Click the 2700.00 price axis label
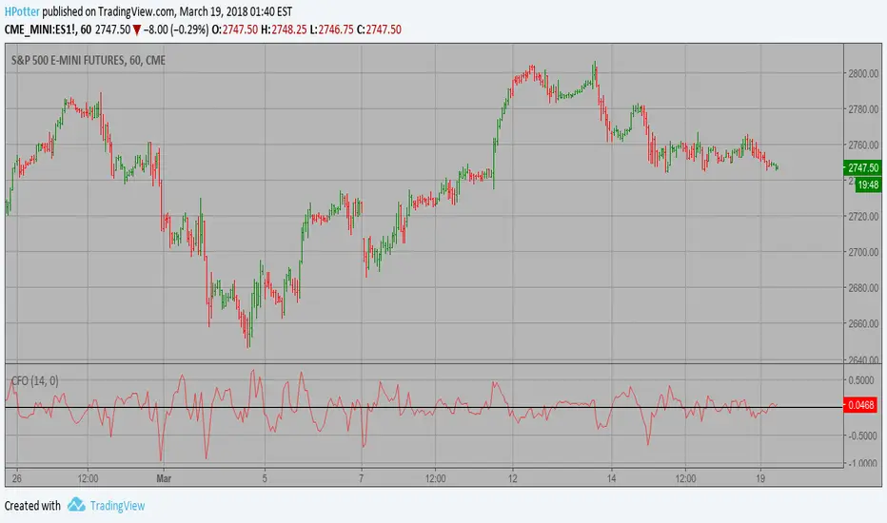This screenshot has width=887, height=523. click(863, 252)
